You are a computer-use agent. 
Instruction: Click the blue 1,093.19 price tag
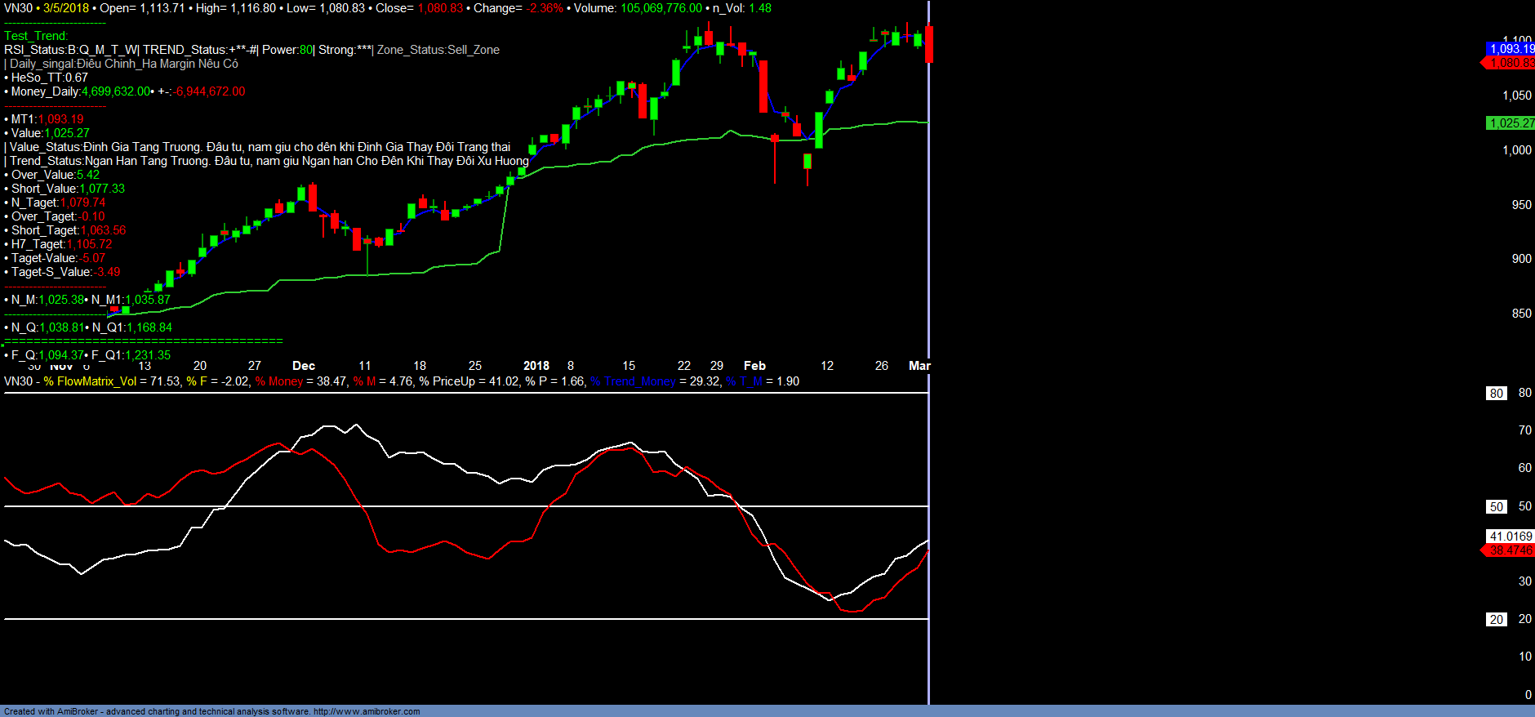click(x=1511, y=49)
